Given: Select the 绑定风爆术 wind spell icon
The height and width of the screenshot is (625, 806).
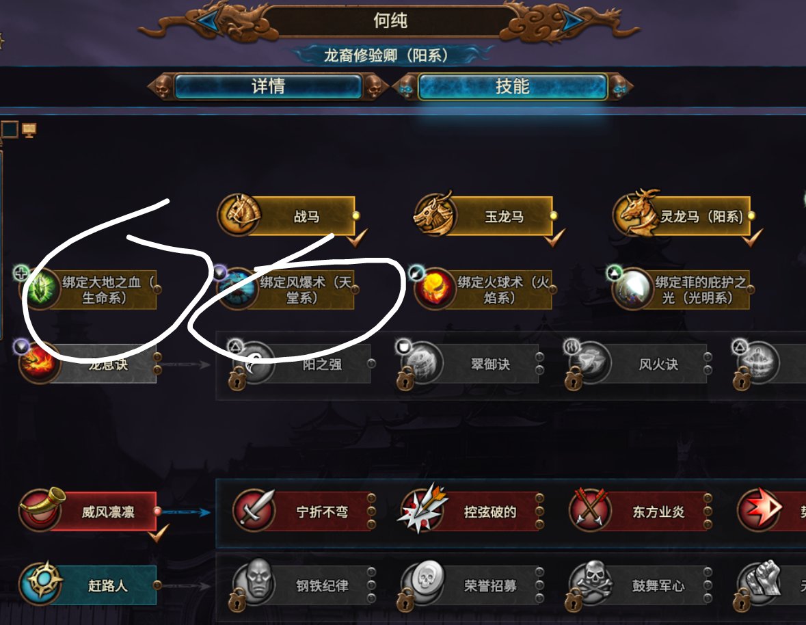Looking at the screenshot, I should coord(237,289).
